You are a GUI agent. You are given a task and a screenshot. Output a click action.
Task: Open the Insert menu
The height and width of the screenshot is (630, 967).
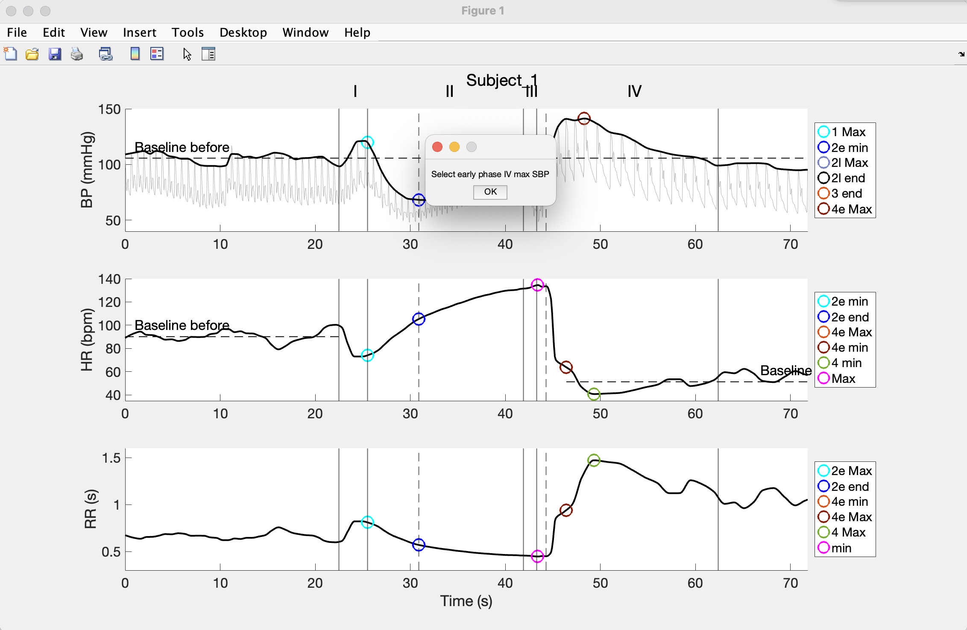139,32
